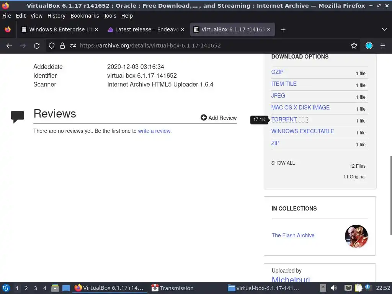Bookmark this page with the star

[354, 46]
